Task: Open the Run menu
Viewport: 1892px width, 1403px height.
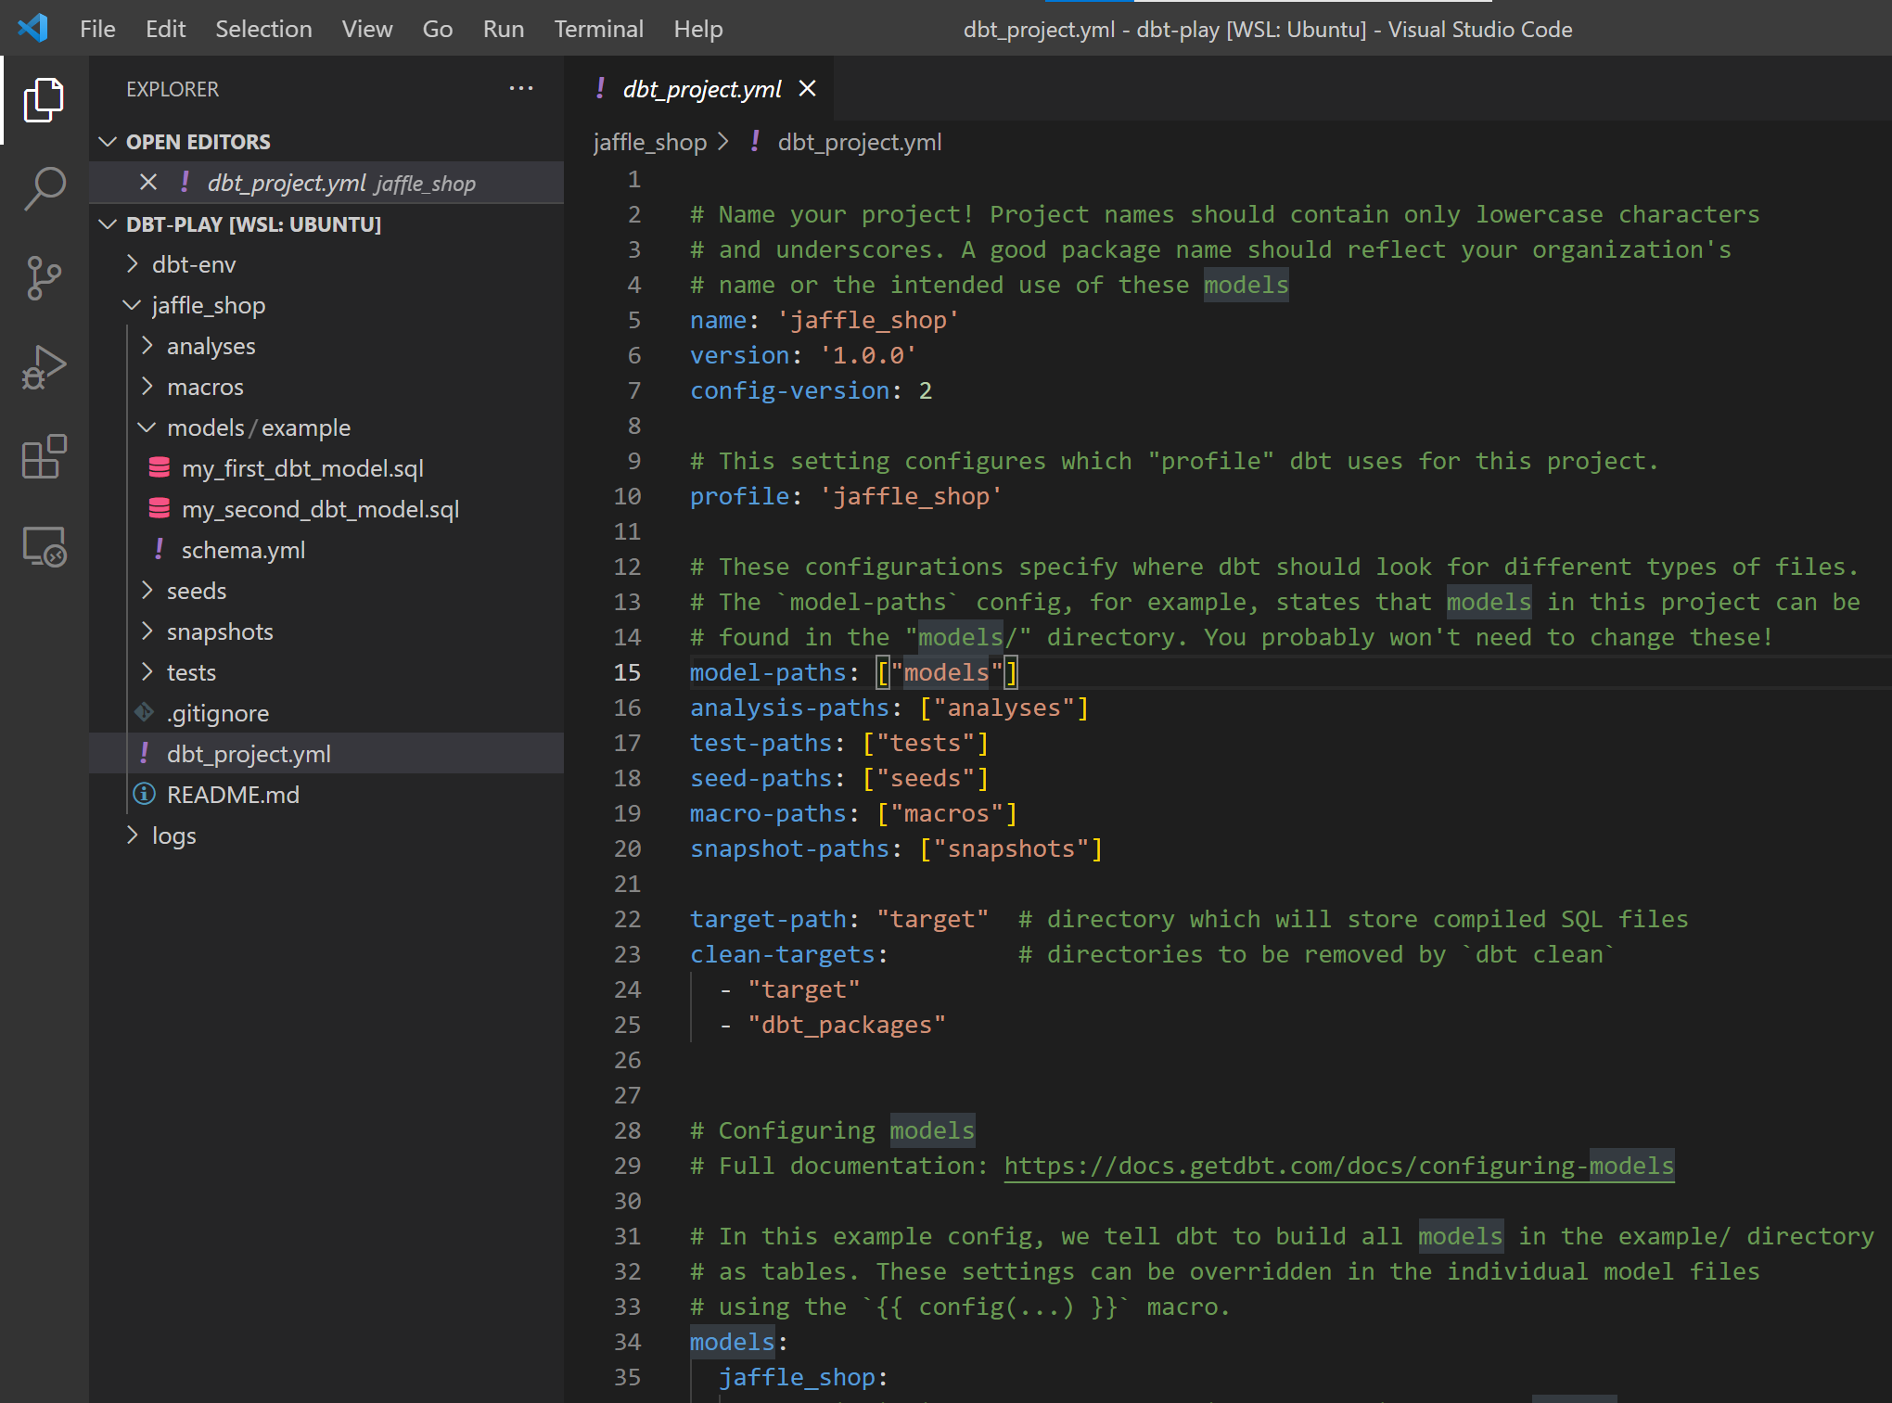Action: click(503, 29)
